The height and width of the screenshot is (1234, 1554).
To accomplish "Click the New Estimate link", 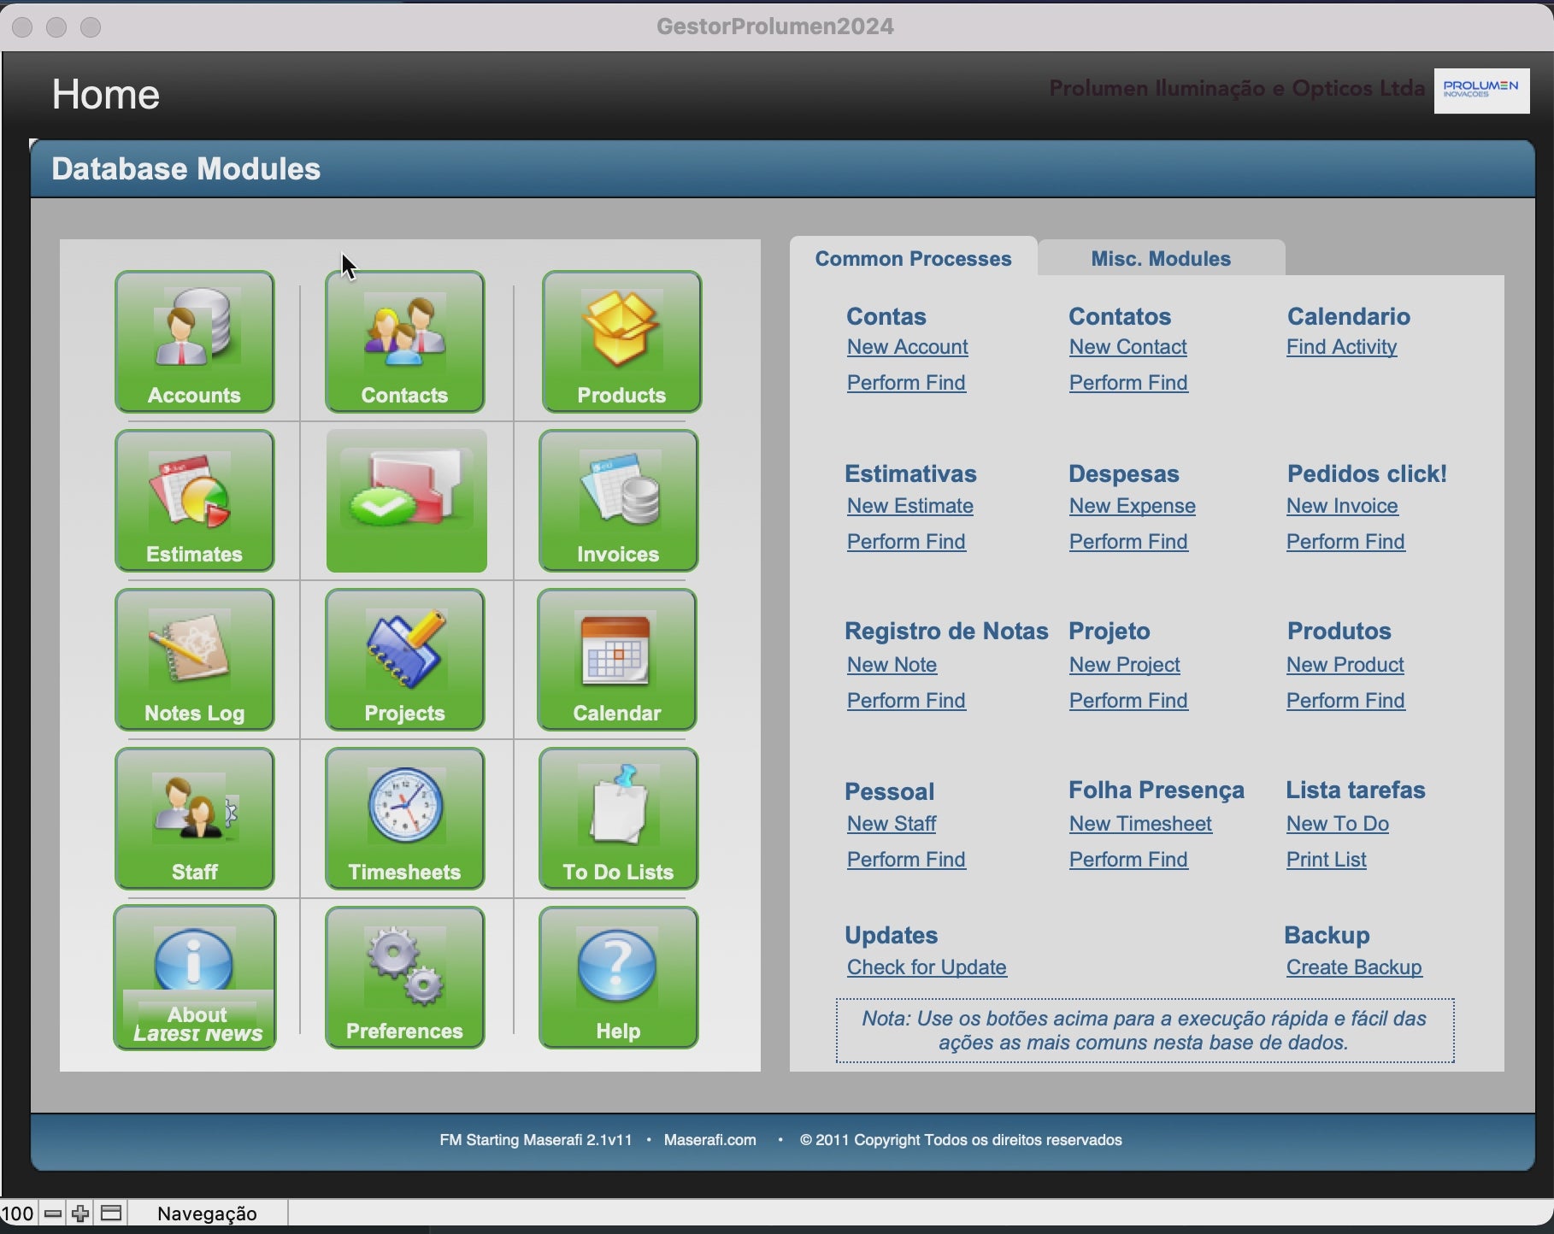I will (x=910, y=506).
